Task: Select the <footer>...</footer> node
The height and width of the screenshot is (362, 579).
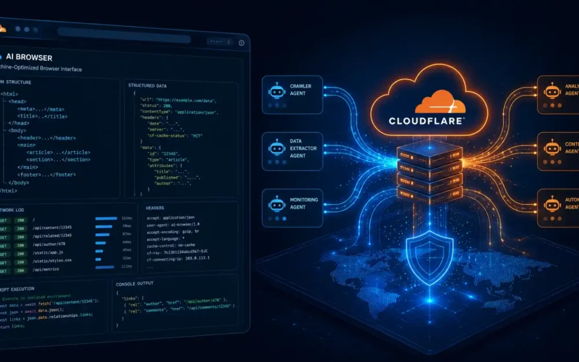Action: (46, 174)
